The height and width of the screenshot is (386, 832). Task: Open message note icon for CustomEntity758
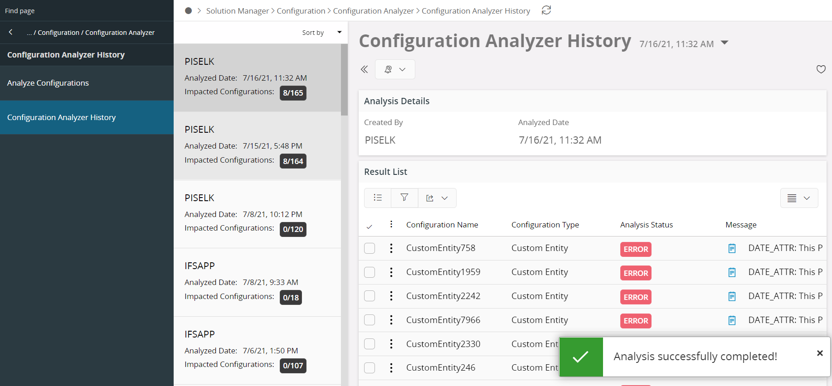(732, 248)
